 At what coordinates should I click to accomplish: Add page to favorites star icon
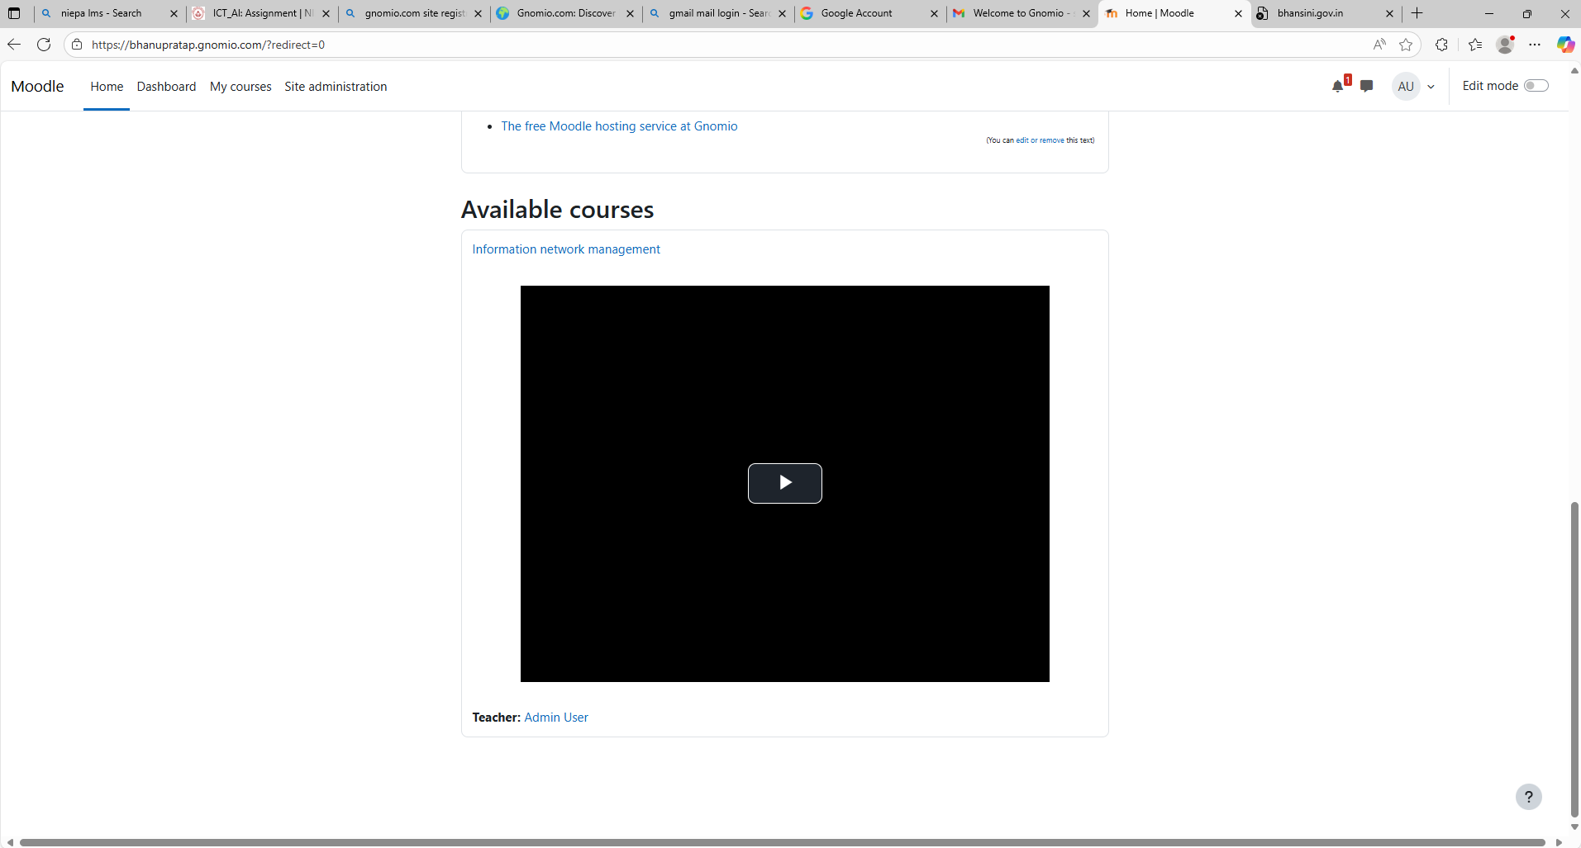click(x=1406, y=45)
